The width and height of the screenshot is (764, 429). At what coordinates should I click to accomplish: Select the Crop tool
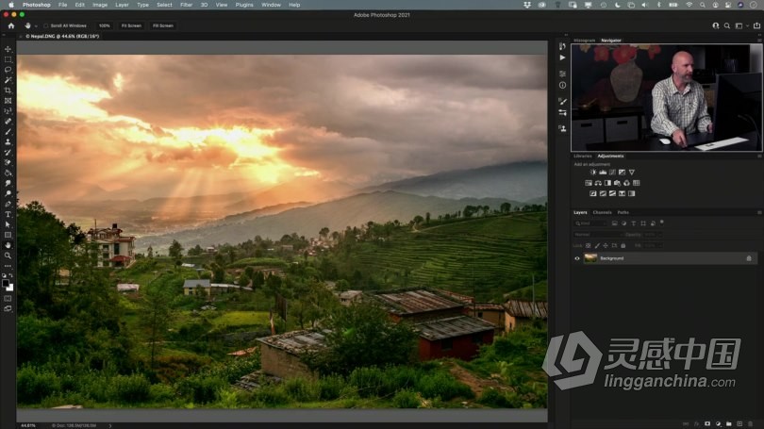click(x=8, y=91)
